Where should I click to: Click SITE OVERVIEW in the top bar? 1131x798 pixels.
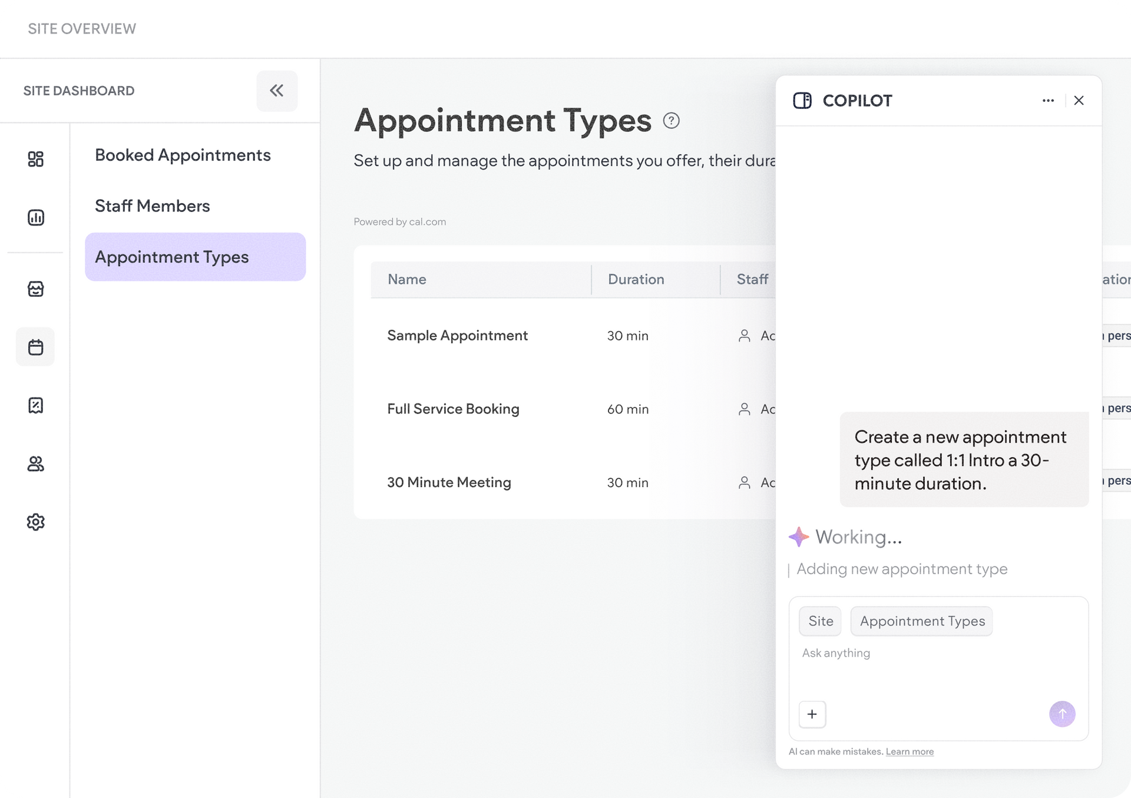[82, 29]
